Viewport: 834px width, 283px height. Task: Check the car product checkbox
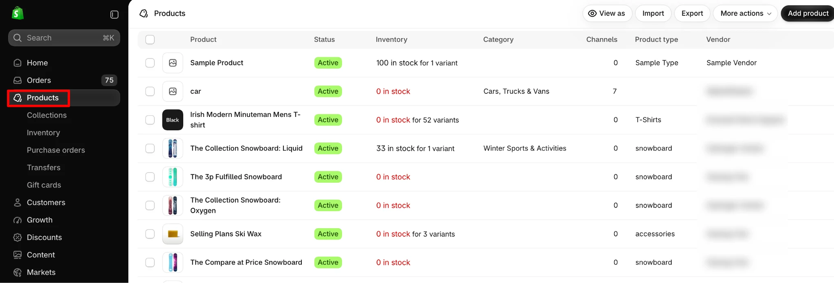coord(150,91)
